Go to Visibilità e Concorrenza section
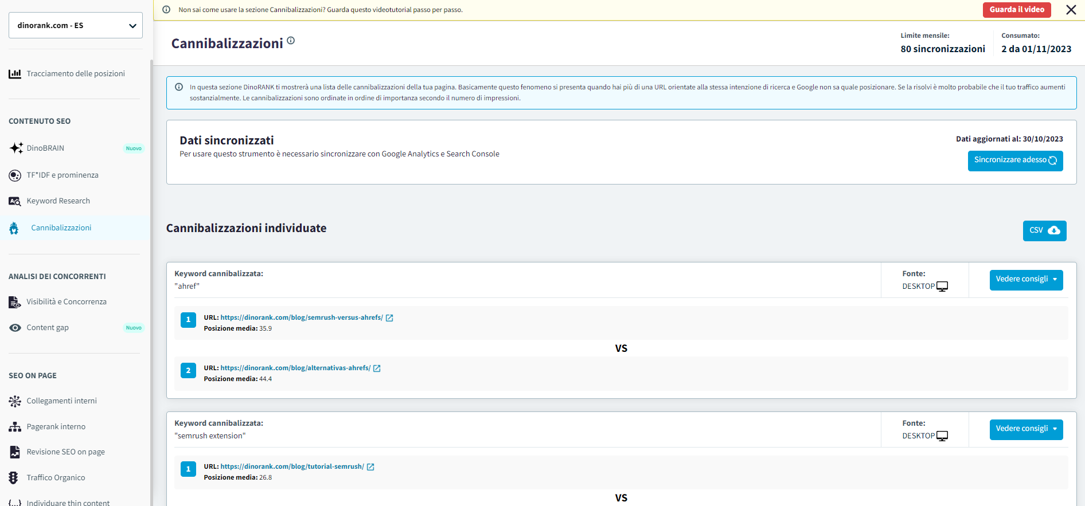 [67, 302]
